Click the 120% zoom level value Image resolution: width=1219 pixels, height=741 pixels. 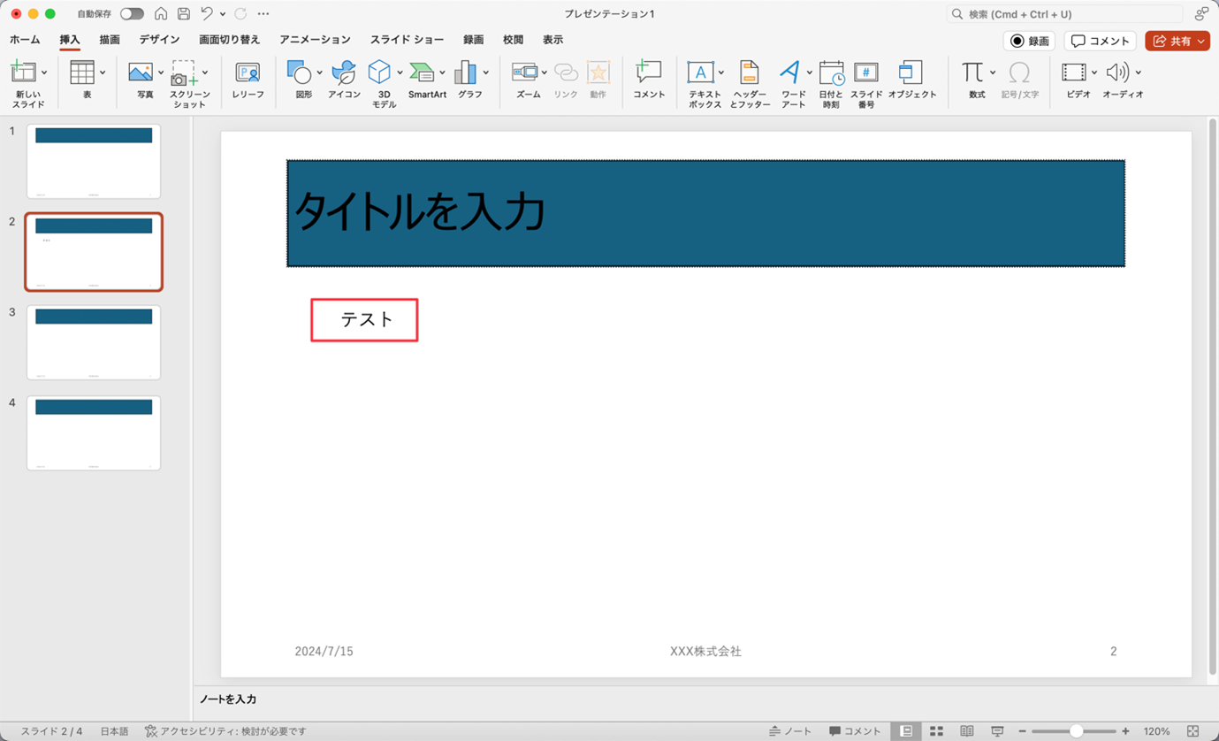pyautogui.click(x=1156, y=731)
